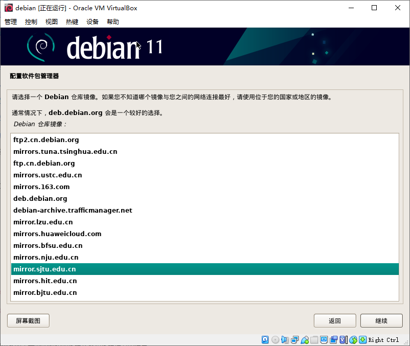The image size is (410, 346).
Task: Open the 帮助 menu
Action: [113, 21]
